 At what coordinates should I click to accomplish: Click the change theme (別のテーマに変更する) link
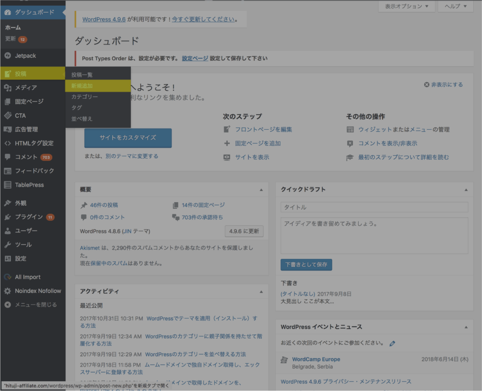132,156
